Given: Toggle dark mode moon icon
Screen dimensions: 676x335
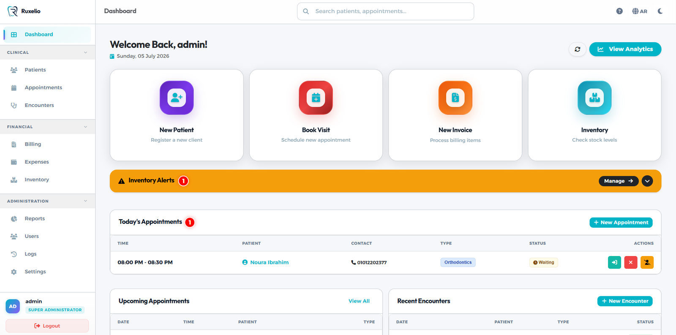Looking at the screenshot, I should pyautogui.click(x=660, y=11).
